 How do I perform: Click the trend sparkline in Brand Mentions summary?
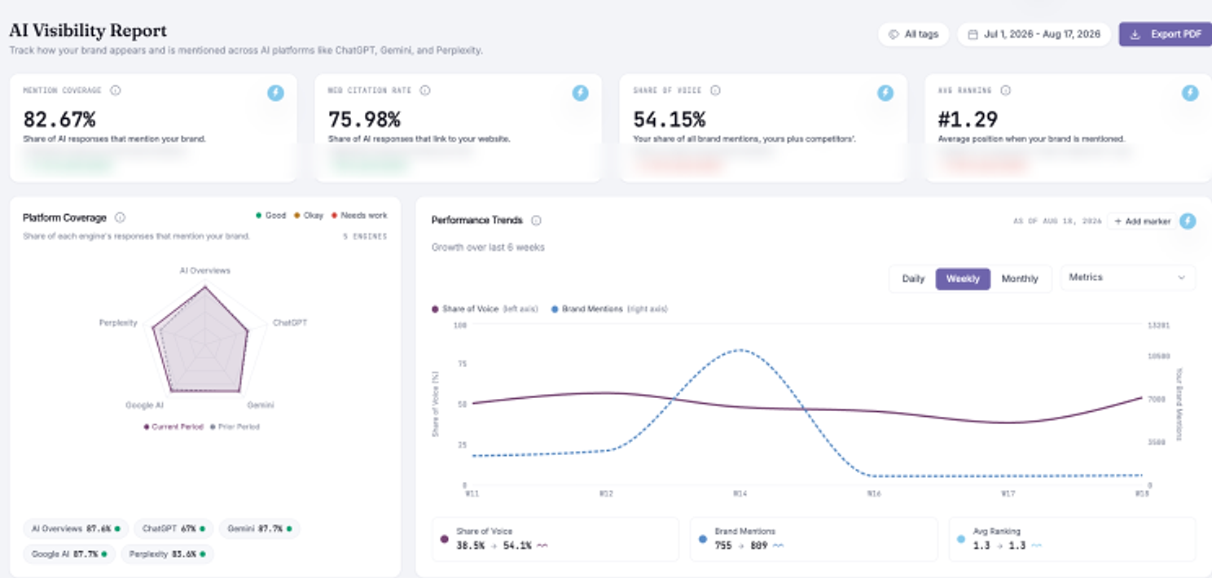click(779, 545)
